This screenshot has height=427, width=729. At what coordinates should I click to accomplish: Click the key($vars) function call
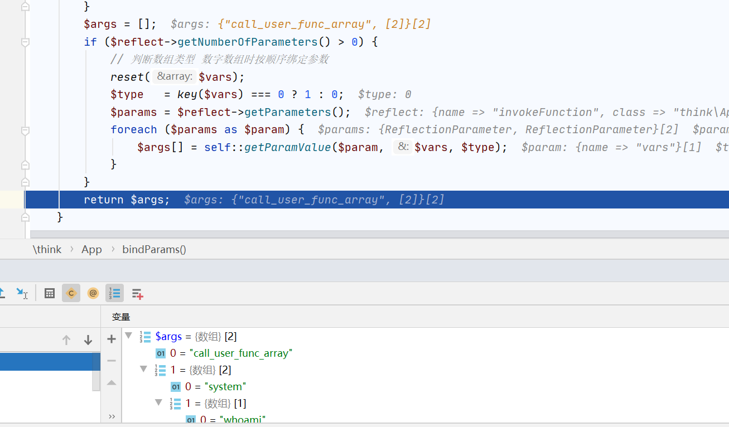pyautogui.click(x=210, y=94)
